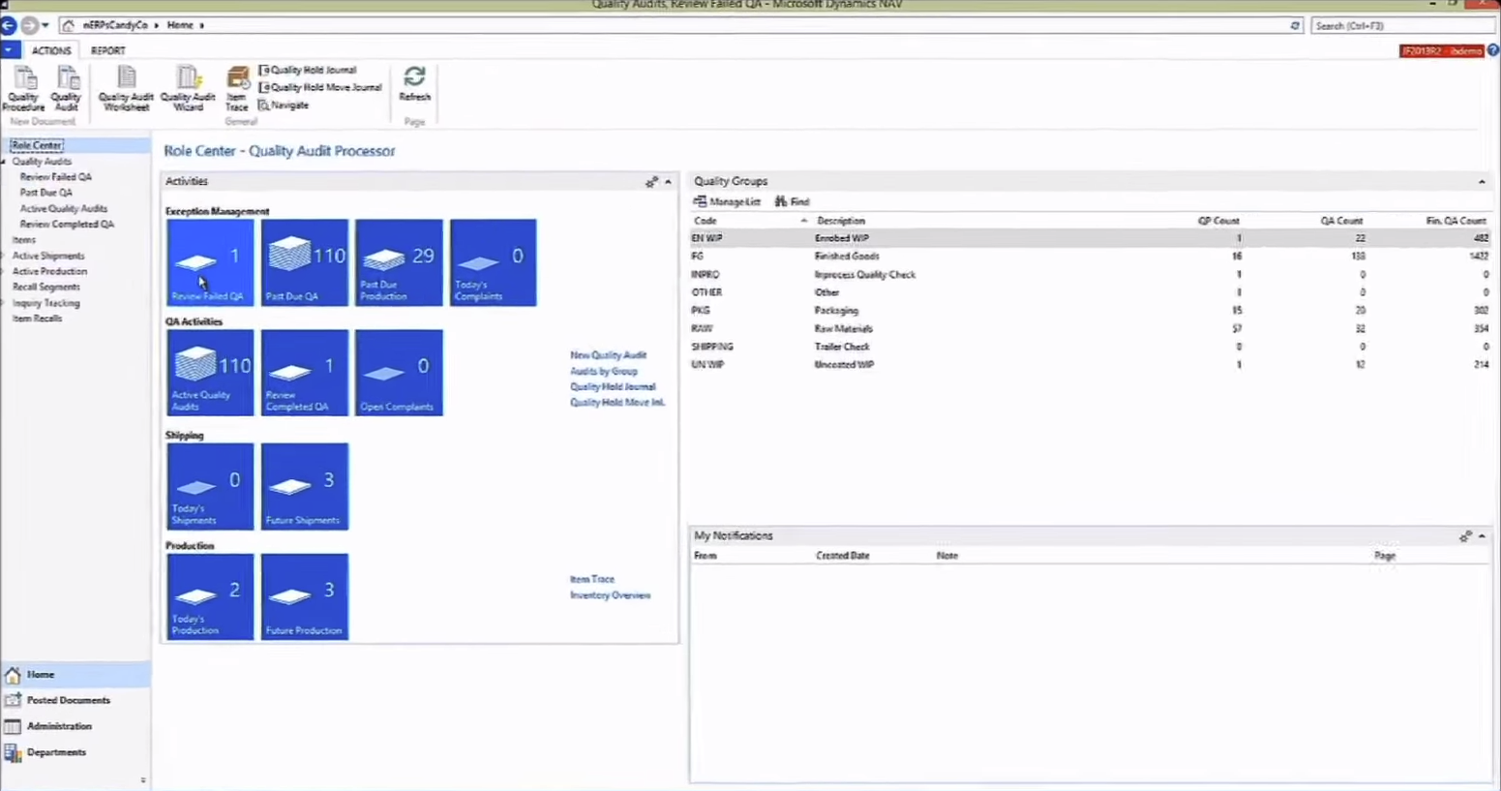Open Quality Hold Journal in the ribbon

tap(308, 70)
